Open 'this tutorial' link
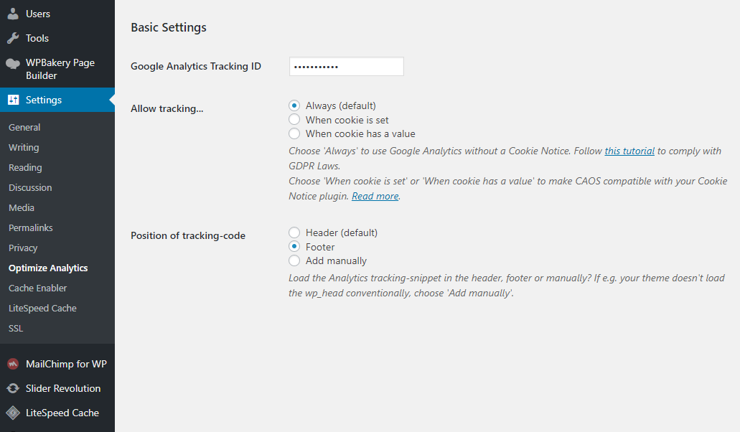The width and height of the screenshot is (740, 432). click(629, 151)
